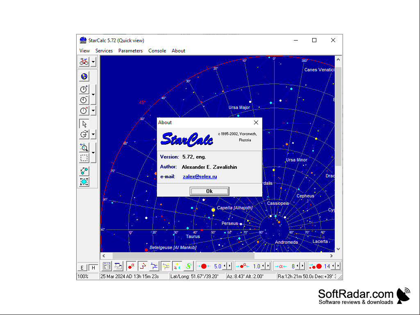Close the About dialog with X
This screenshot has width=420, height=315.
click(256, 122)
